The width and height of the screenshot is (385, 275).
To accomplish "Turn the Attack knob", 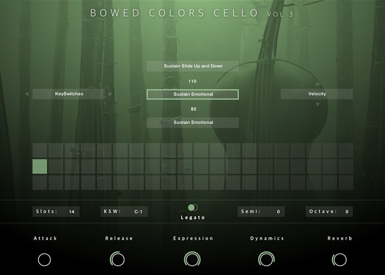I will click(45, 259).
